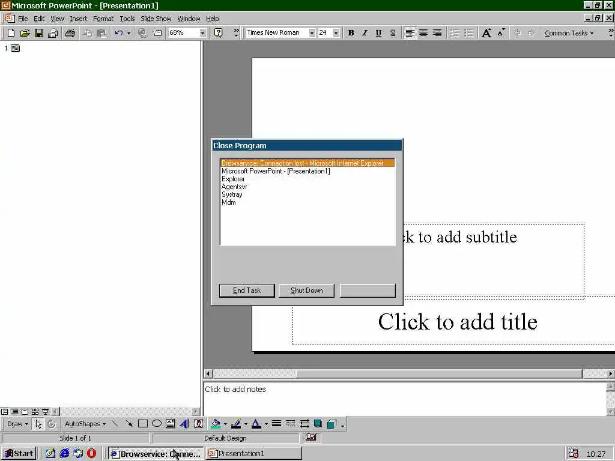Viewport: 615px width, 461px height.
Task: Save the presentation with the floppy disk icon
Action: (x=39, y=33)
